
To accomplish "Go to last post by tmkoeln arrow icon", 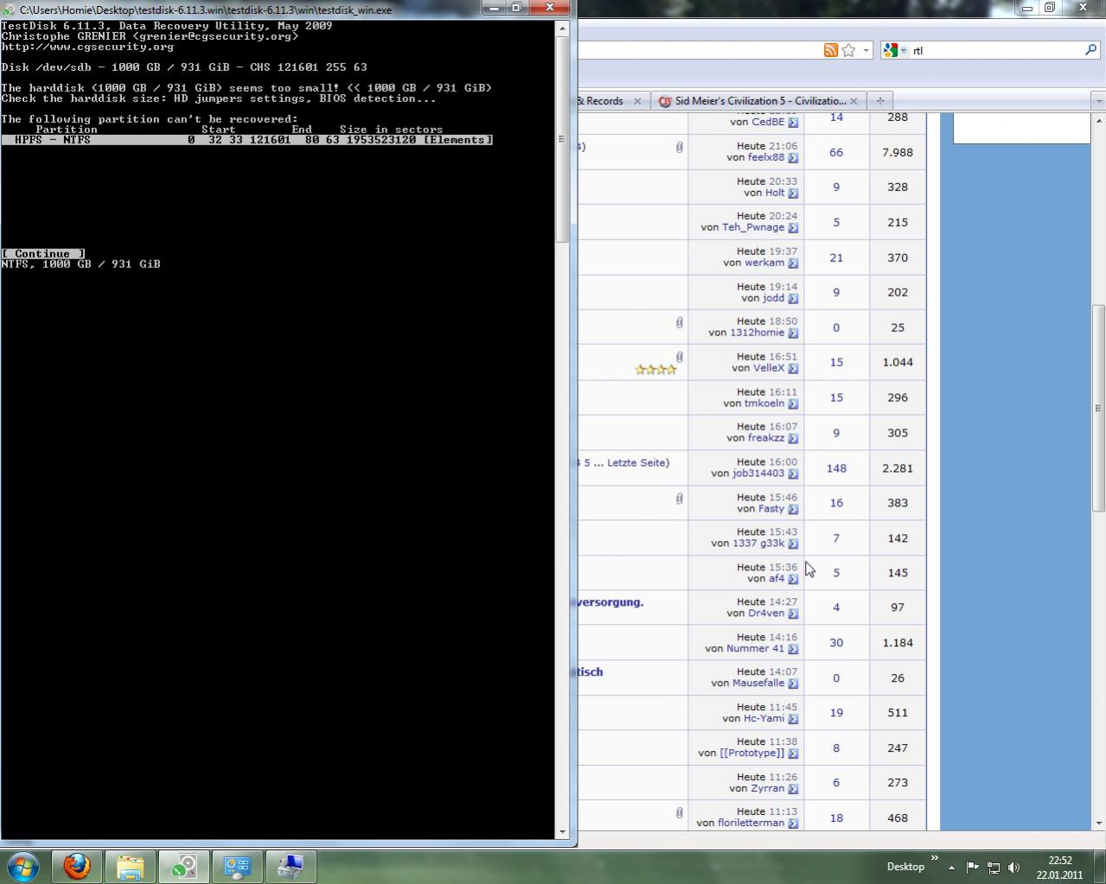I will (x=793, y=404).
